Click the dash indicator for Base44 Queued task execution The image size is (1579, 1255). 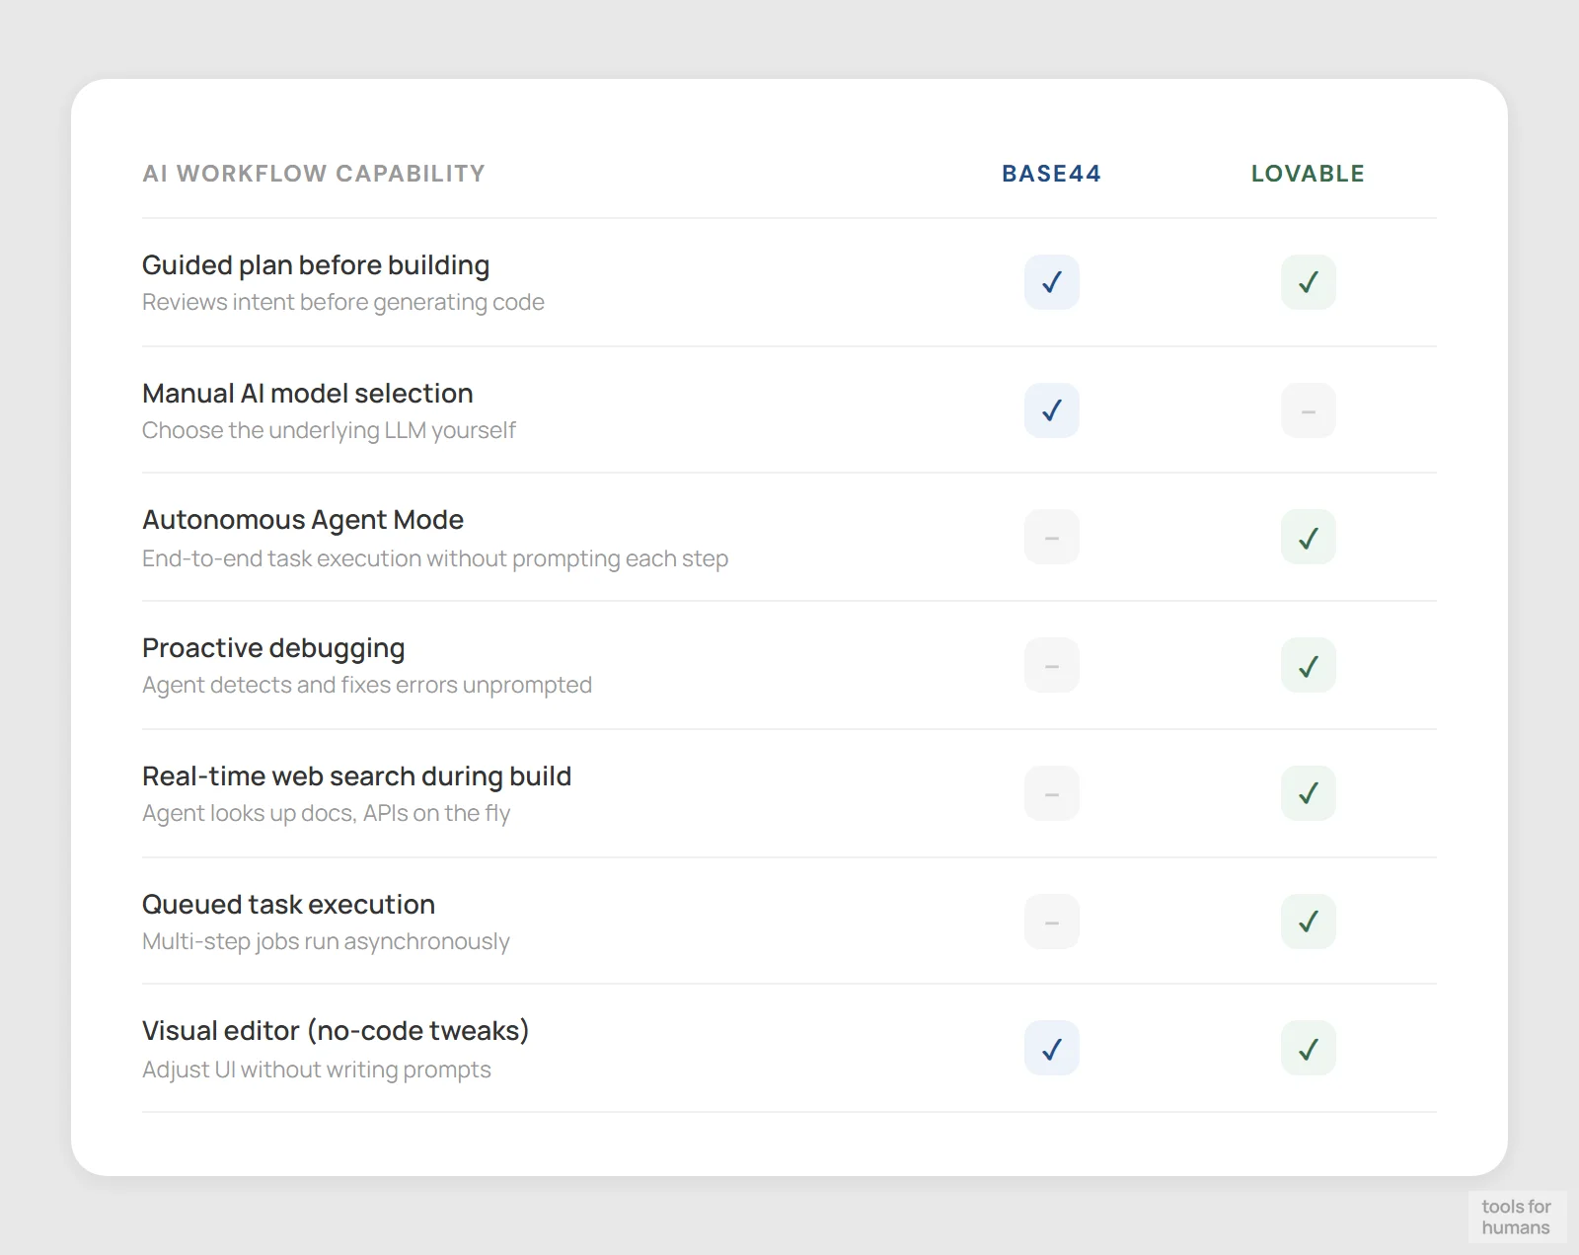1051,921
